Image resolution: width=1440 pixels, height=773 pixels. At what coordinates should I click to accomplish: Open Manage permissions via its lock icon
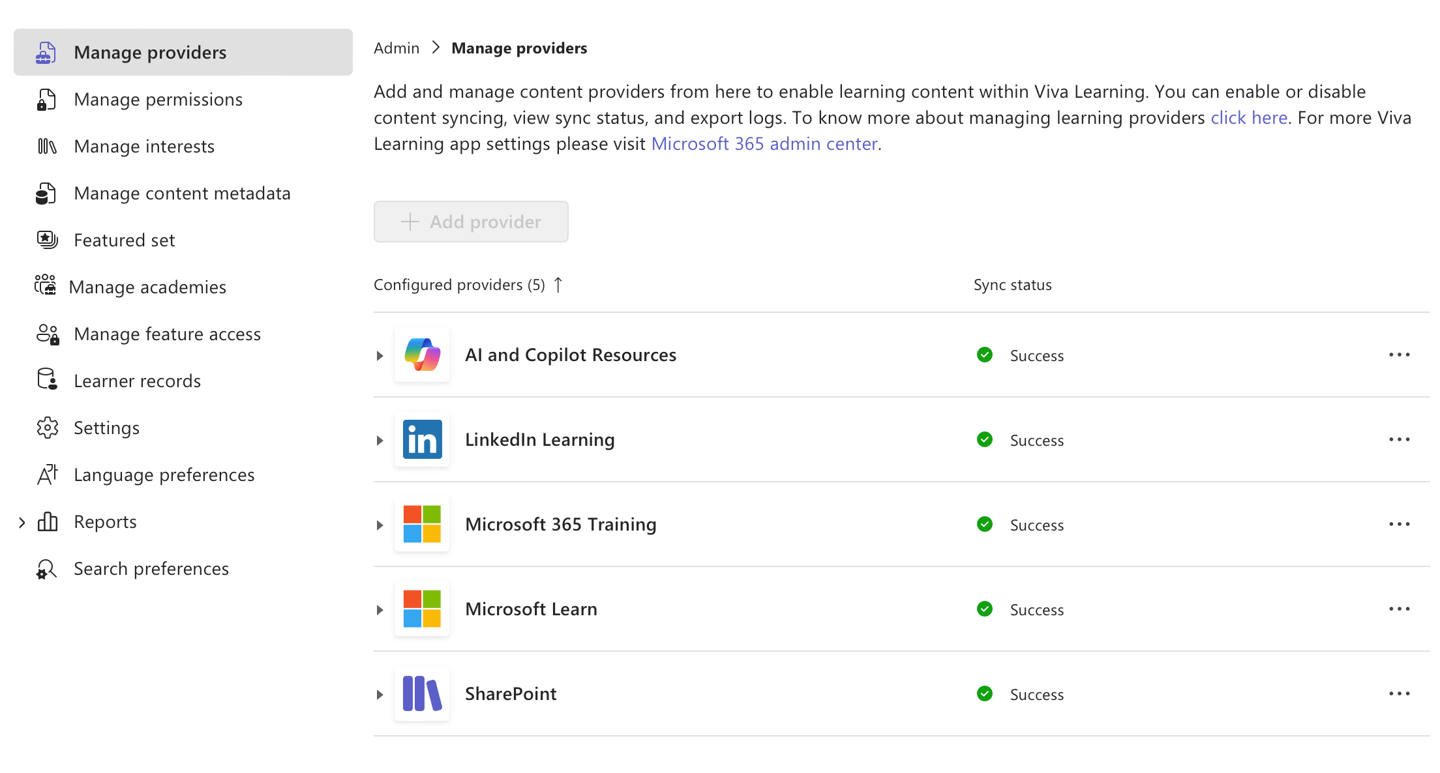point(46,99)
